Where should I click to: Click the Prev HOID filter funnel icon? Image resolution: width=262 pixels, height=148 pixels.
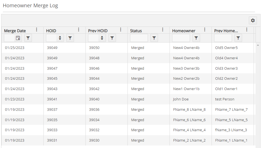(112, 38)
